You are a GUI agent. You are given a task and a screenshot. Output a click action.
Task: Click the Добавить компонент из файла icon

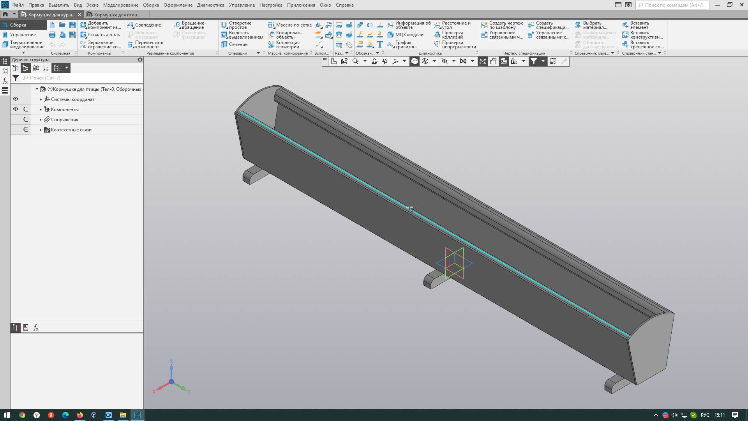pos(83,25)
